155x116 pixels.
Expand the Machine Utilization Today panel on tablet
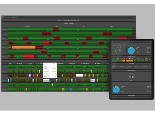point(131,70)
